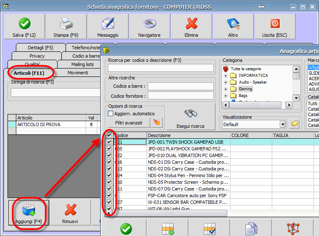319x236 pixels.
Task: Click the Elimina red X button
Action: 191,26
